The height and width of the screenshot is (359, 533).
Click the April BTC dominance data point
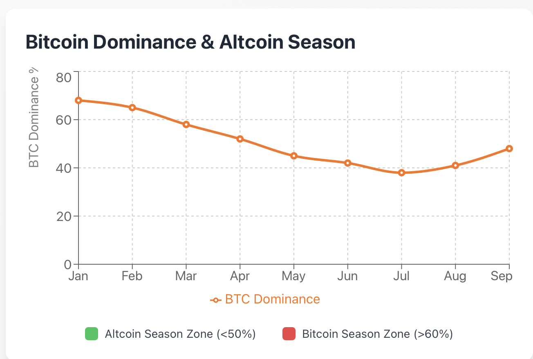coord(240,139)
